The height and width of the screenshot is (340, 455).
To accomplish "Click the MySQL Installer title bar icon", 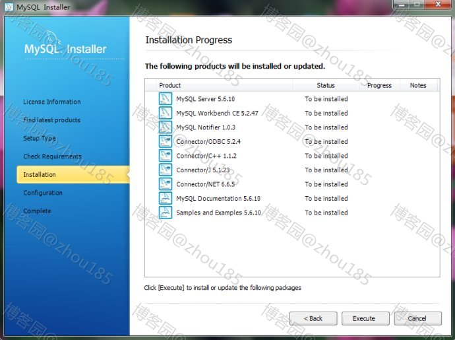I will pos(9,7).
